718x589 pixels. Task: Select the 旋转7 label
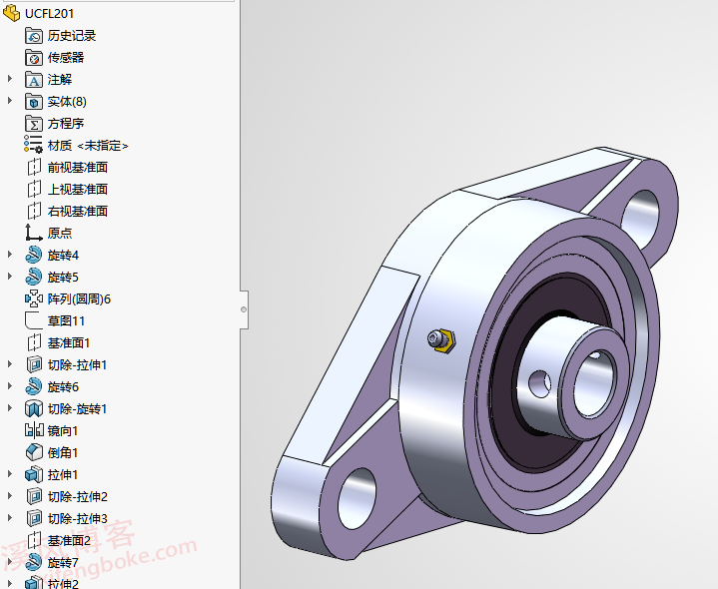click(63, 562)
